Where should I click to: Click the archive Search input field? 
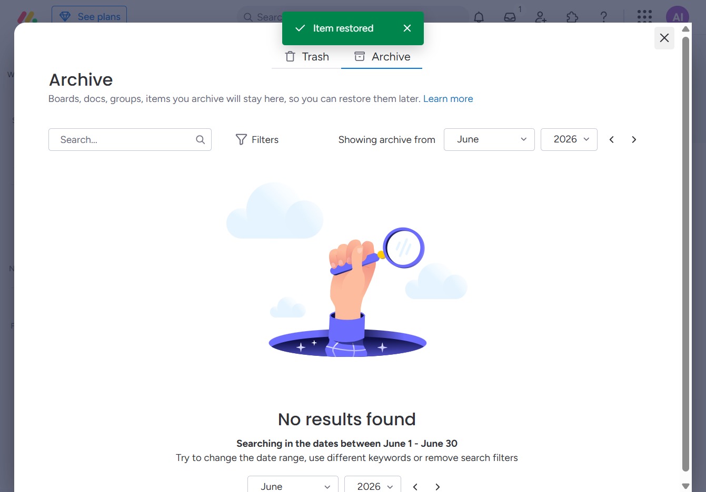tap(130, 139)
